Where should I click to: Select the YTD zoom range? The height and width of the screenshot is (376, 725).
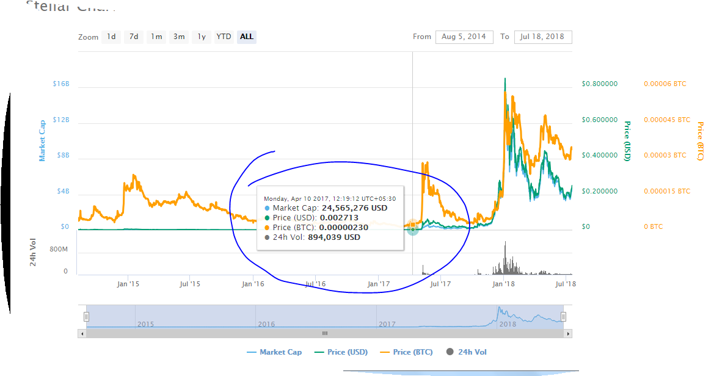(x=224, y=37)
